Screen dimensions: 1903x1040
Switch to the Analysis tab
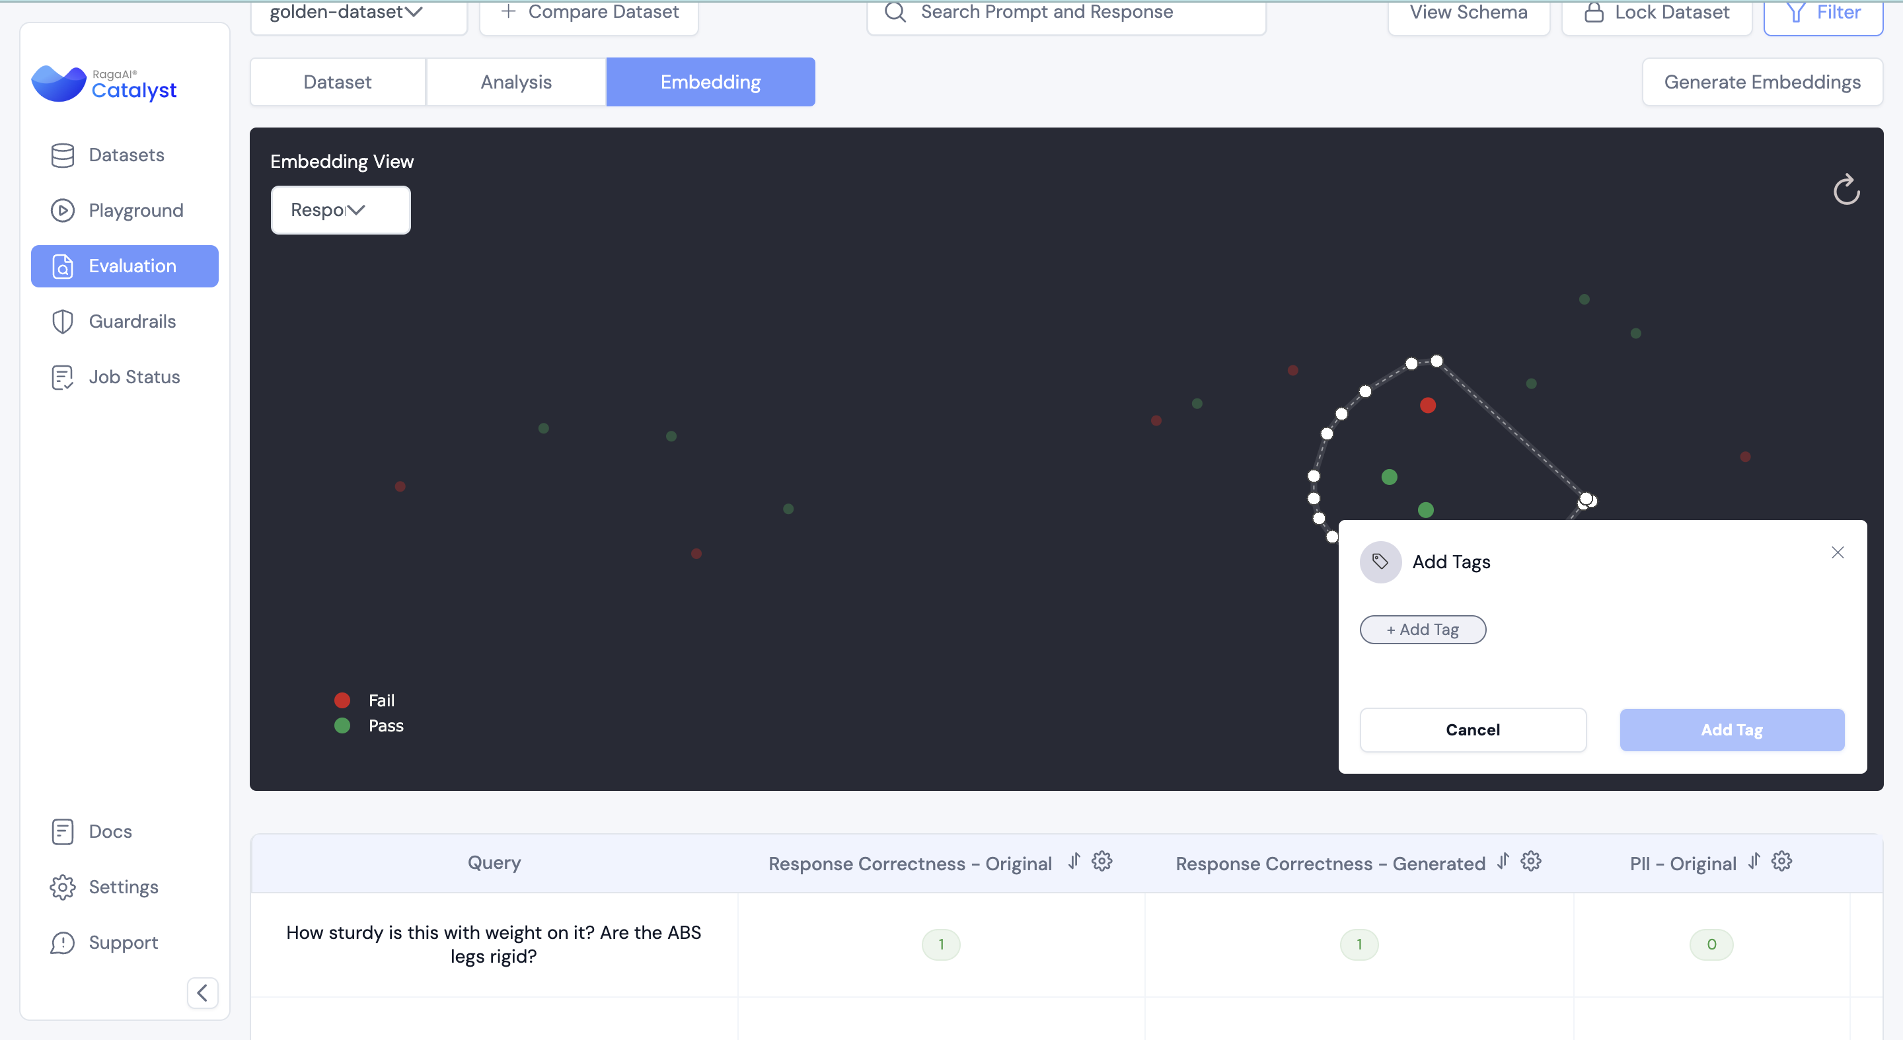[x=515, y=82]
